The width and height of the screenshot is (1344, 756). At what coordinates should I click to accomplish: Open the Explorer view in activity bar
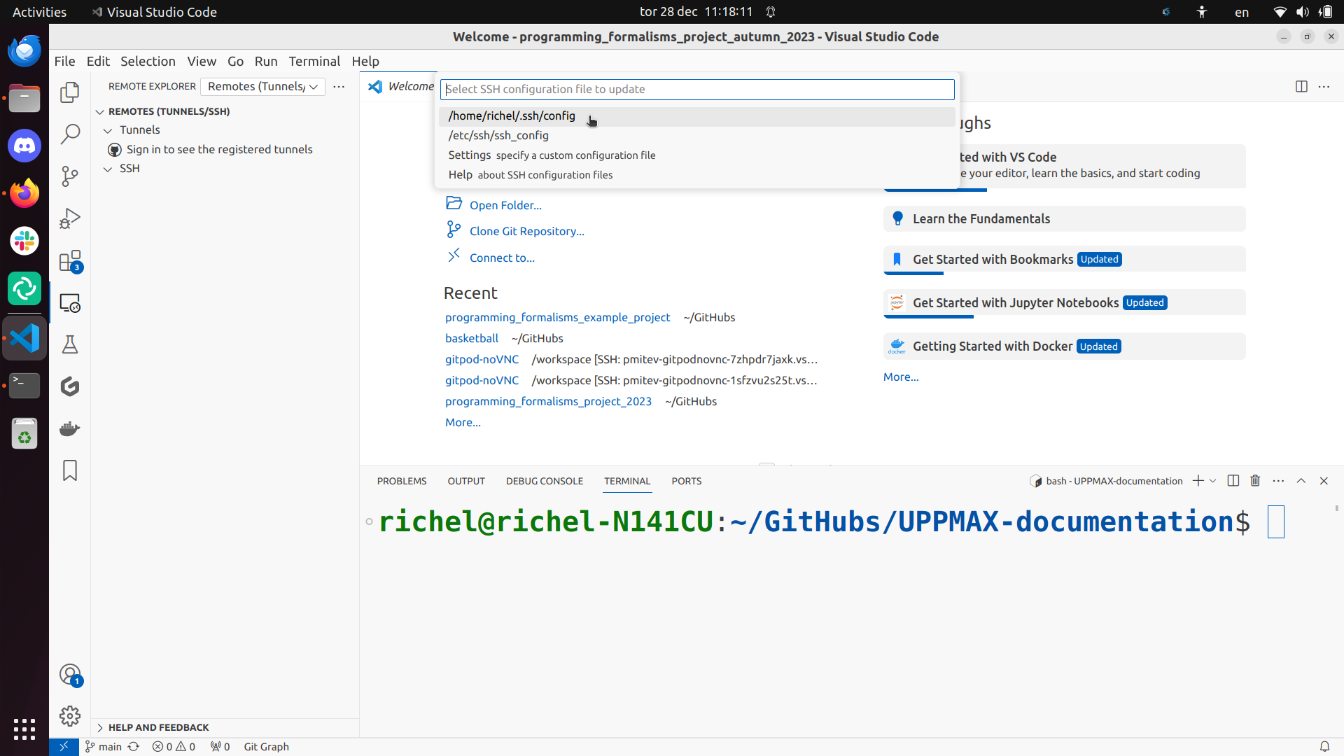70,92
